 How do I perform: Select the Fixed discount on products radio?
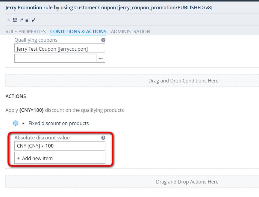pos(16,123)
